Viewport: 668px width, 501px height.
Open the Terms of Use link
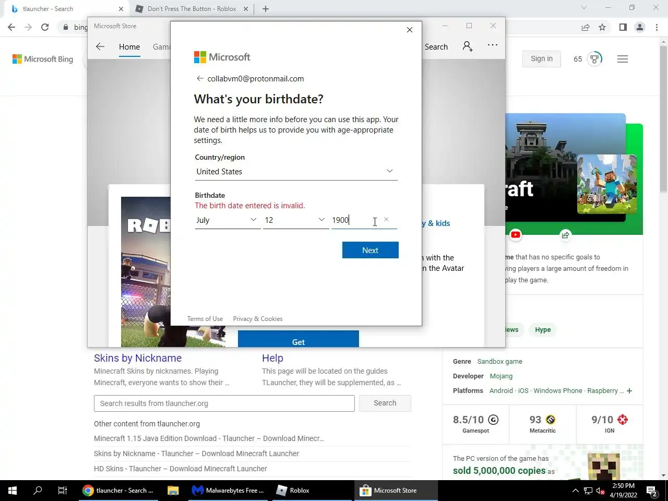[205, 319]
